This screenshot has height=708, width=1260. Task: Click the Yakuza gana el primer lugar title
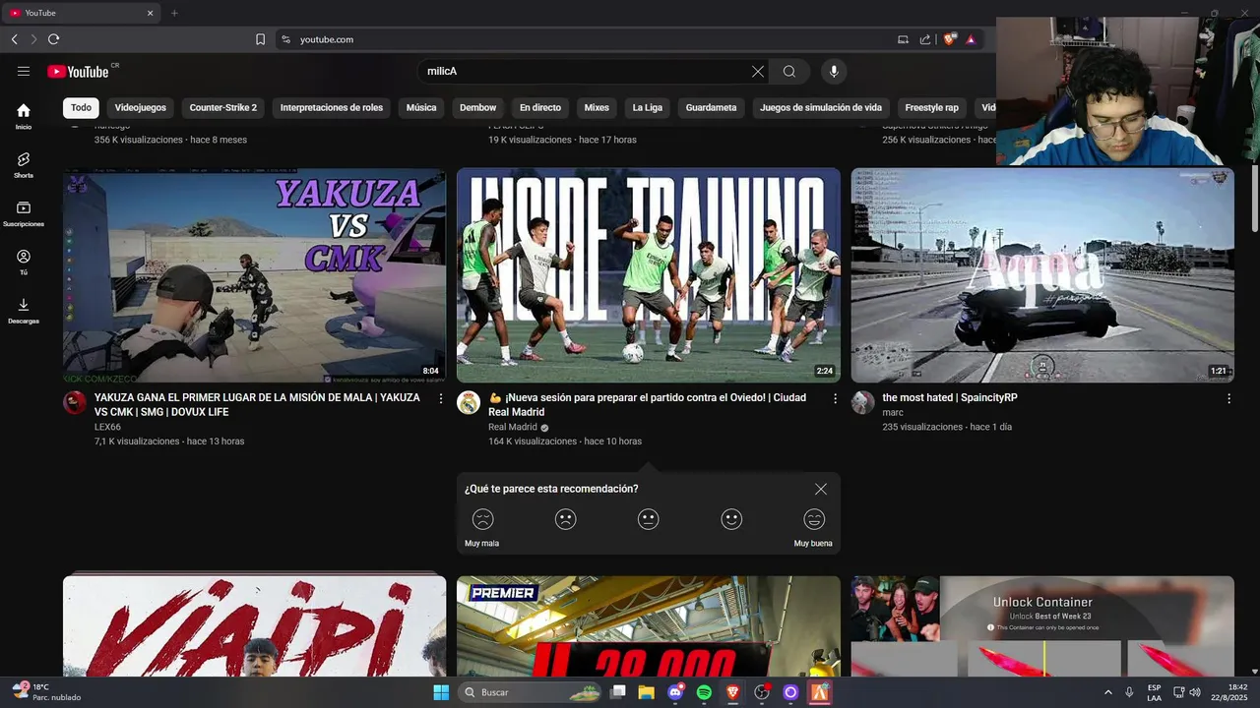pyautogui.click(x=257, y=404)
